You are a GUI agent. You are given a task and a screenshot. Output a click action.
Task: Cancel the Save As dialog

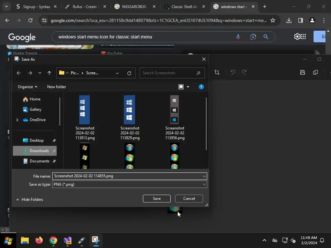pyautogui.click(x=189, y=199)
